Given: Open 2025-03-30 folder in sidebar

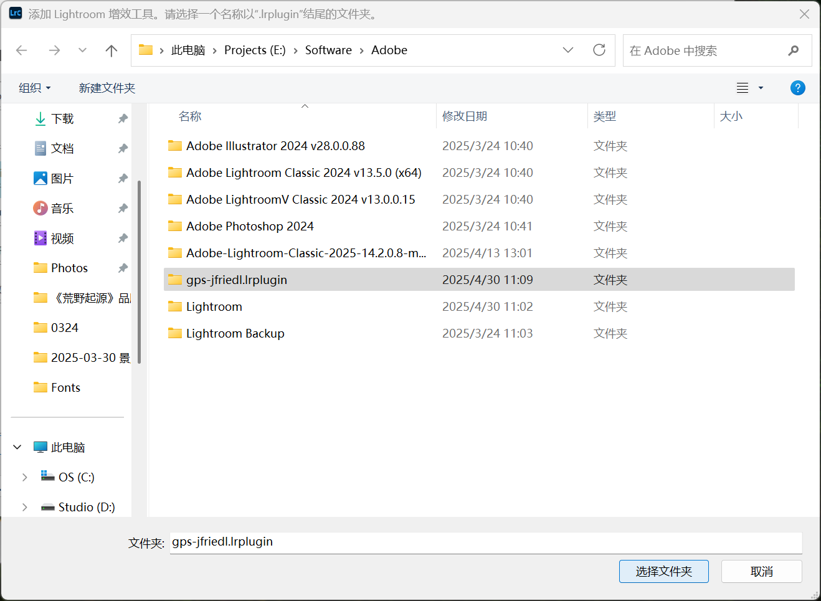Looking at the screenshot, I should (x=82, y=357).
